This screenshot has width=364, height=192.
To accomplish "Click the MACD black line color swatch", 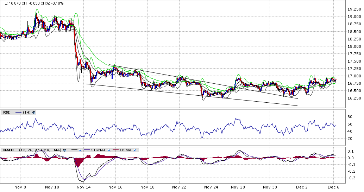I will point(74,150).
